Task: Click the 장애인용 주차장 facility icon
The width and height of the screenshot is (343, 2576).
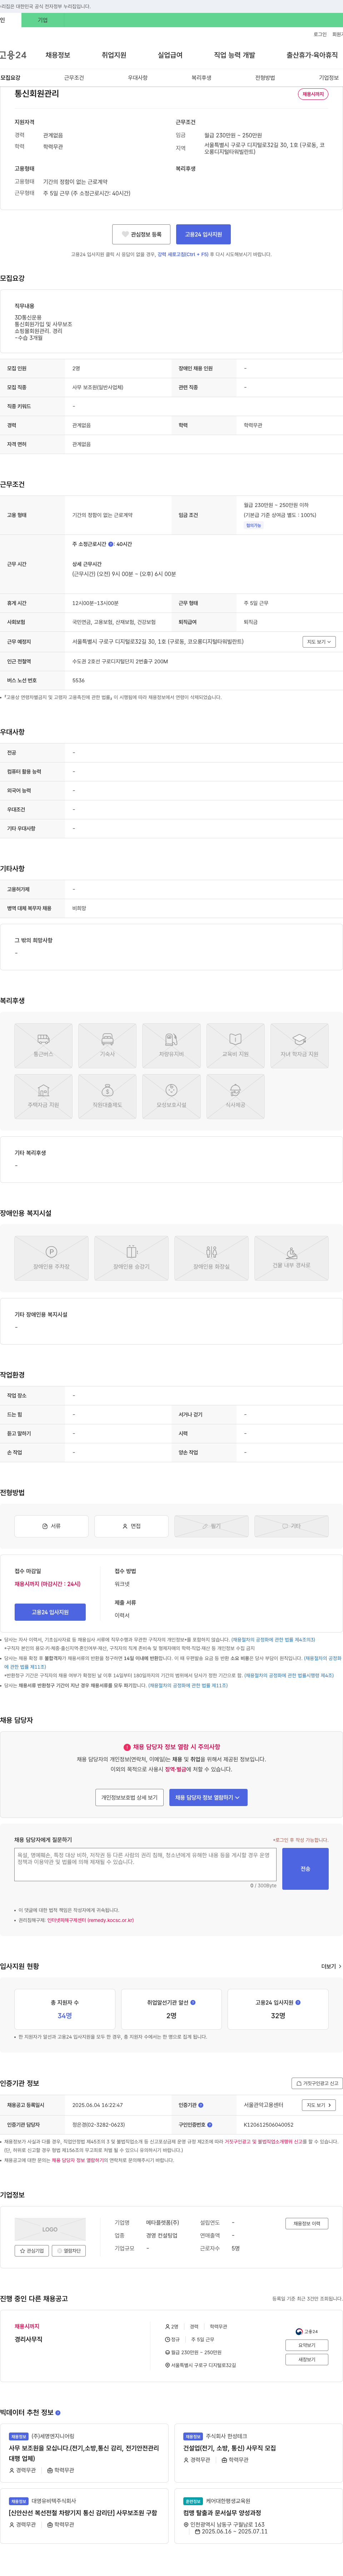Action: coord(51,1258)
